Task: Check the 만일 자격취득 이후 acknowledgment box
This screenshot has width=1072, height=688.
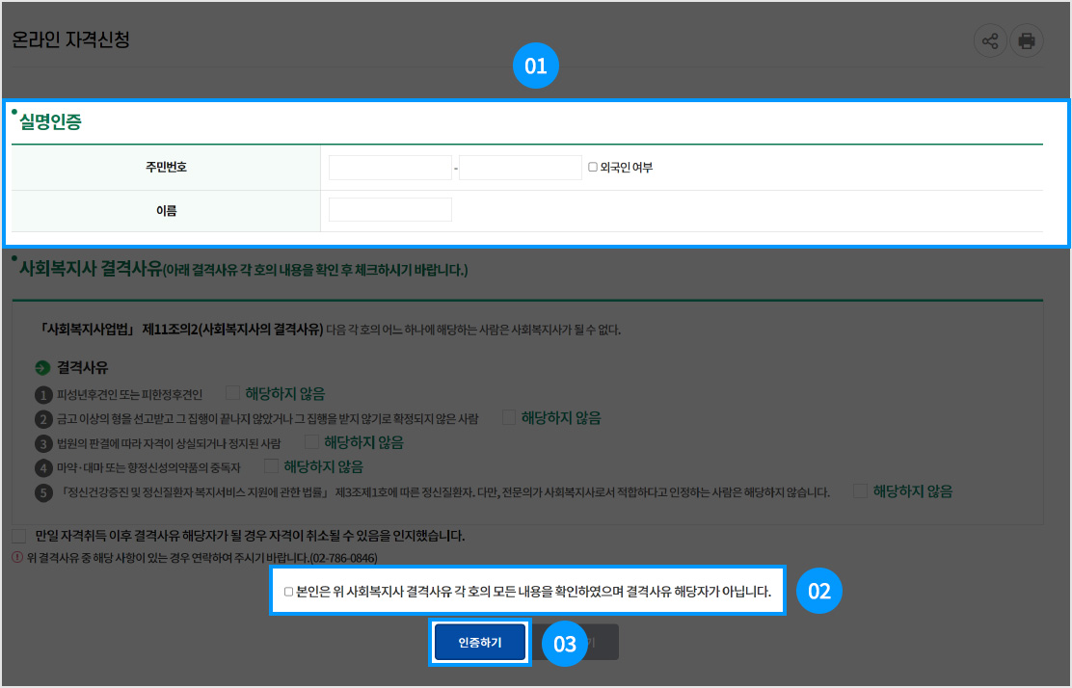Action: point(19,535)
